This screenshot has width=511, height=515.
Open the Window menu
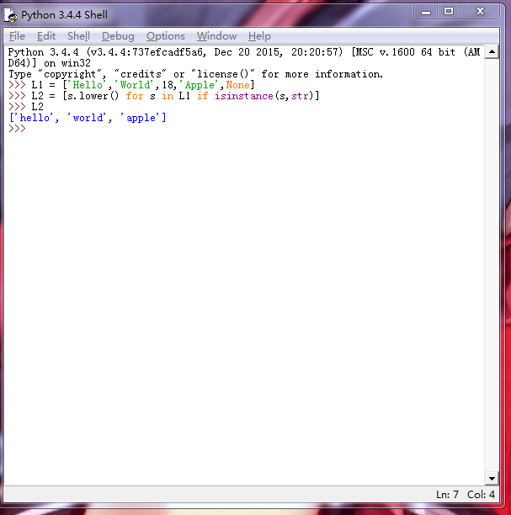click(x=216, y=36)
